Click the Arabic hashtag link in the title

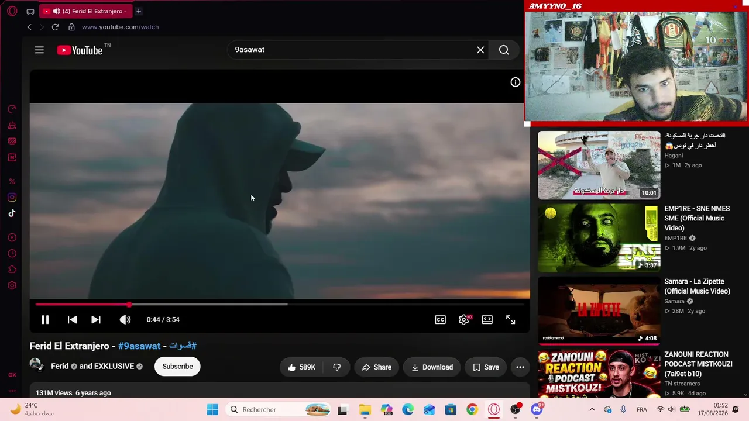coord(183,346)
